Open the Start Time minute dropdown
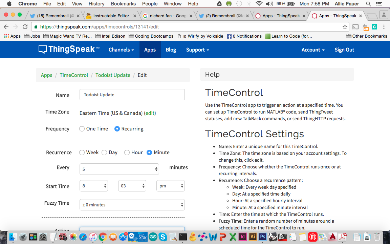The width and height of the screenshot is (390, 244). coord(132,186)
